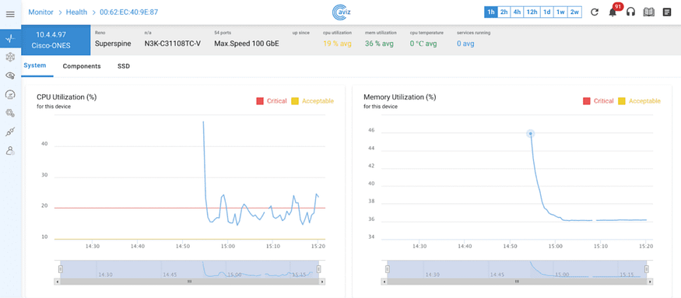The width and height of the screenshot is (681, 298).
Task: Toggle Acceptable legend in Memory chart
Action: 639,101
